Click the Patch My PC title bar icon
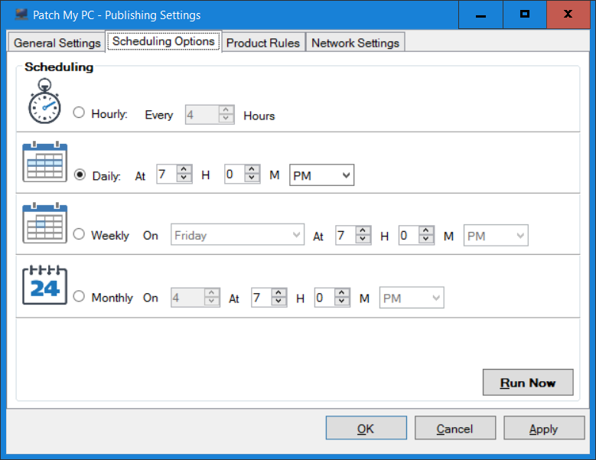Image resolution: width=596 pixels, height=460 pixels. [21, 15]
